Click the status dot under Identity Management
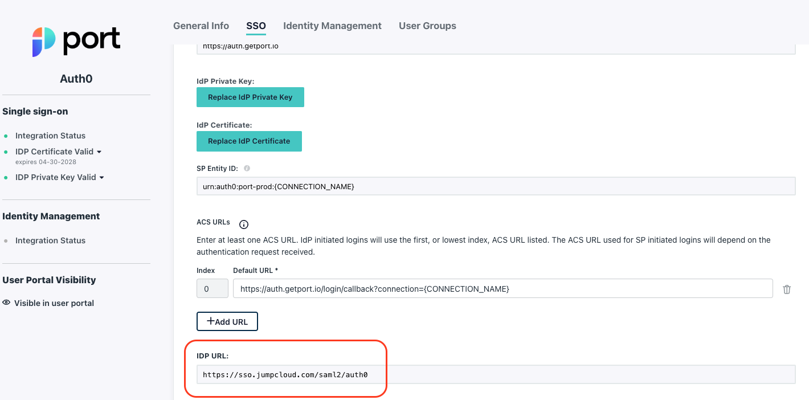 [6, 240]
